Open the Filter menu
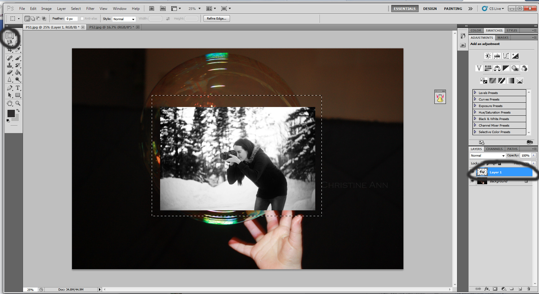Image resolution: width=539 pixels, height=294 pixels. tap(90, 9)
